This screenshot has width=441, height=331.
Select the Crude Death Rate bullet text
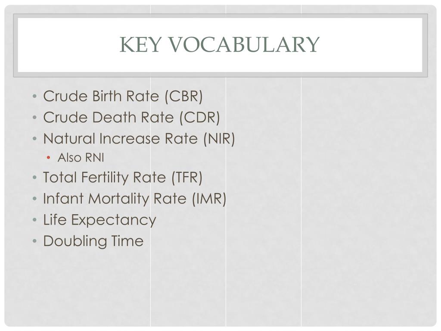click(108, 117)
